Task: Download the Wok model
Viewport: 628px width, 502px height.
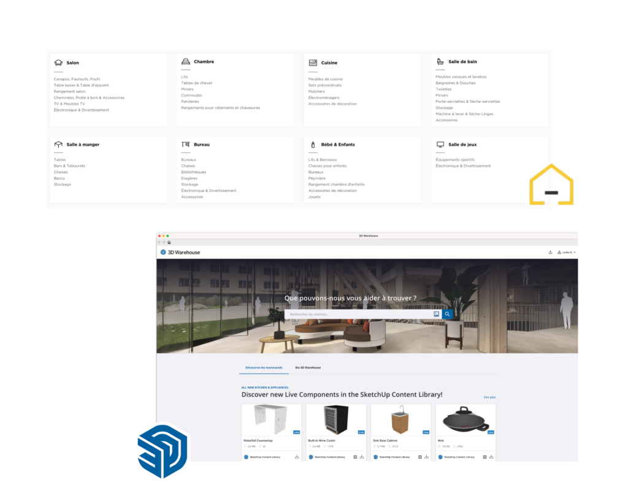Action: pyautogui.click(x=491, y=457)
